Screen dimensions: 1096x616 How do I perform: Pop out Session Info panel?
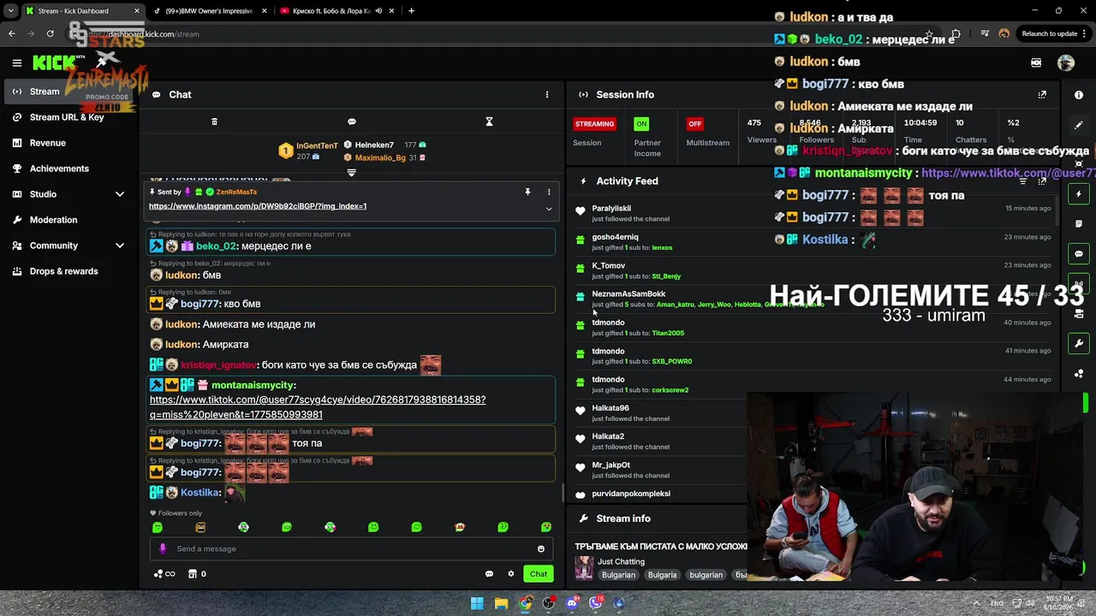pos(1042,95)
